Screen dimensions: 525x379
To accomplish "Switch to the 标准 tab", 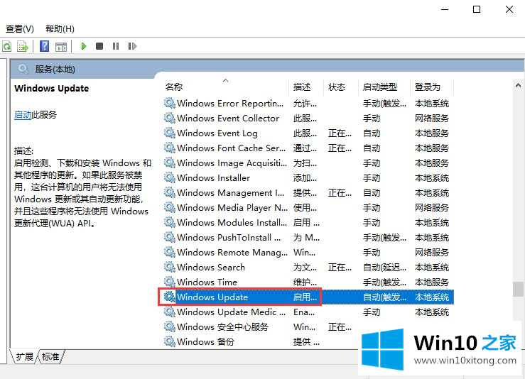I will (x=50, y=356).
